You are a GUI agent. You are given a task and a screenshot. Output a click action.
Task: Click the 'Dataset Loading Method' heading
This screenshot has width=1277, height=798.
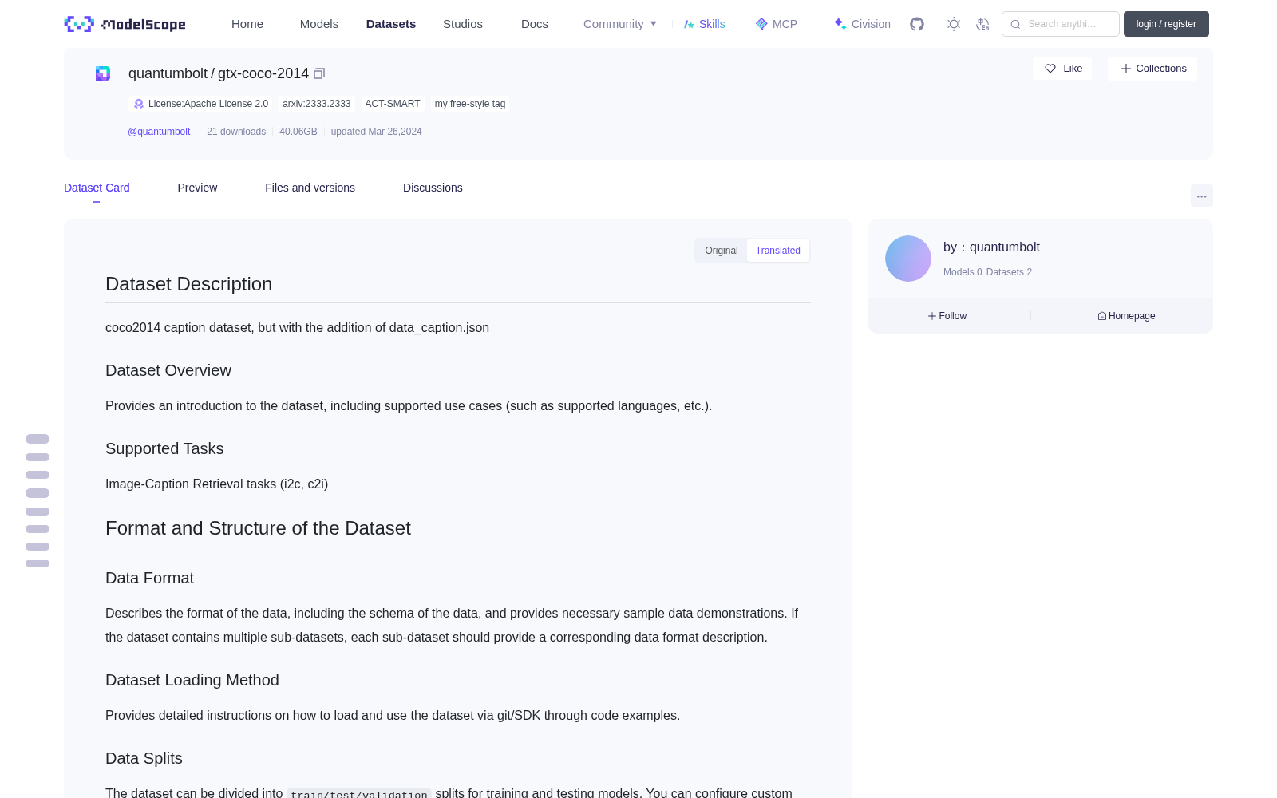192,680
